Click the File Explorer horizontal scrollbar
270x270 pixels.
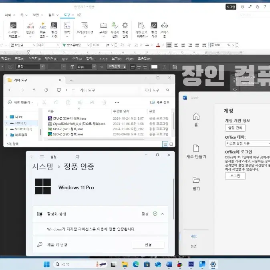pos(96,139)
